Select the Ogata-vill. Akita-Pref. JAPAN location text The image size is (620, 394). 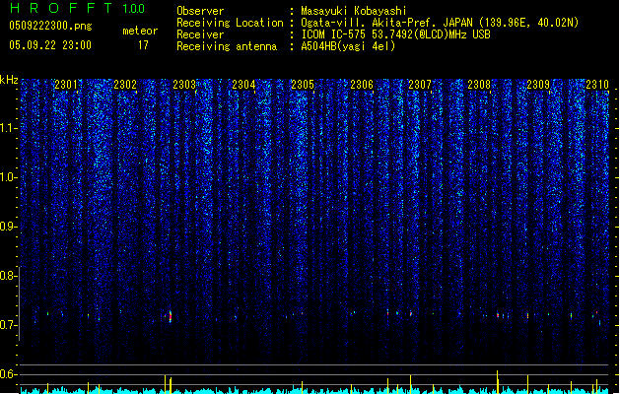coord(440,23)
